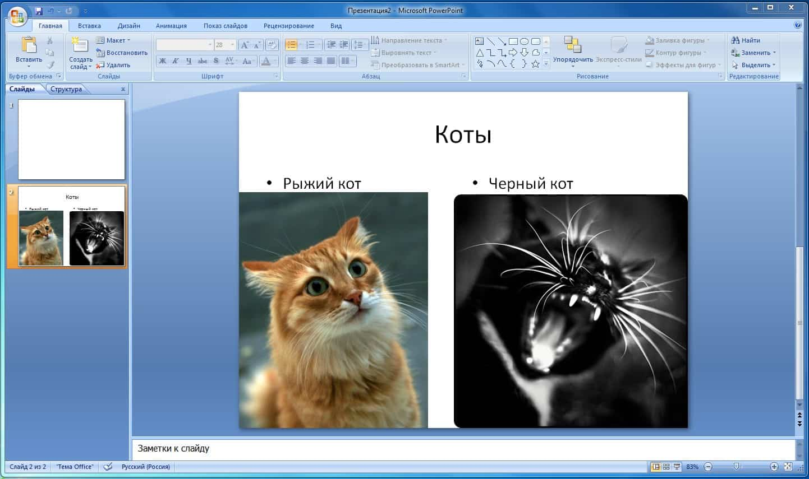Pick the triangle shape in gallery
The width and height of the screenshot is (809, 479).
[479, 53]
